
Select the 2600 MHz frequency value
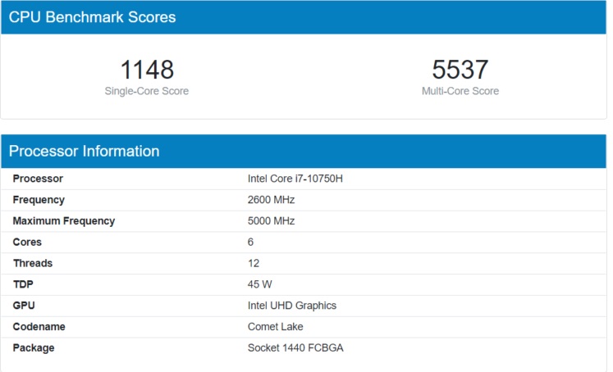coord(271,200)
